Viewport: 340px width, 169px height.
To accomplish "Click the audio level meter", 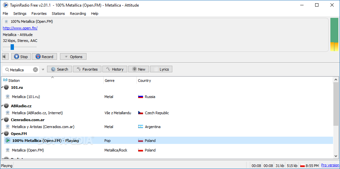I will tap(334, 35).
